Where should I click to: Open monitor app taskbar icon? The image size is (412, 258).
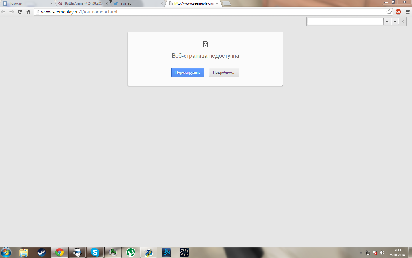coord(113,253)
